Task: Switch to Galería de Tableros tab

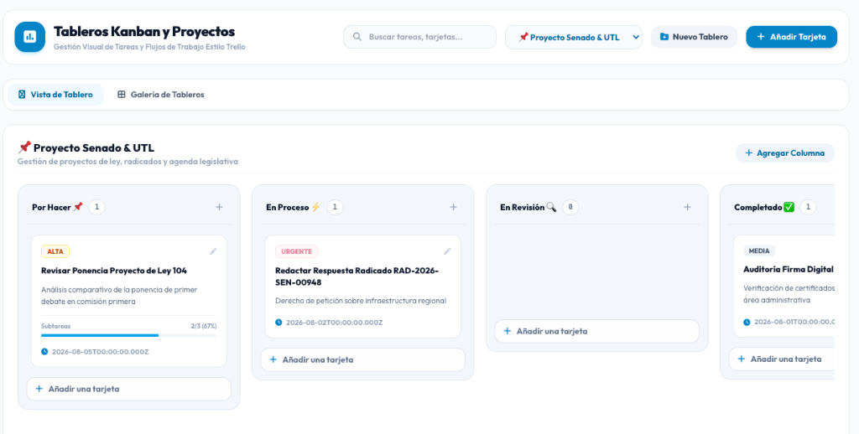Action: (x=161, y=94)
